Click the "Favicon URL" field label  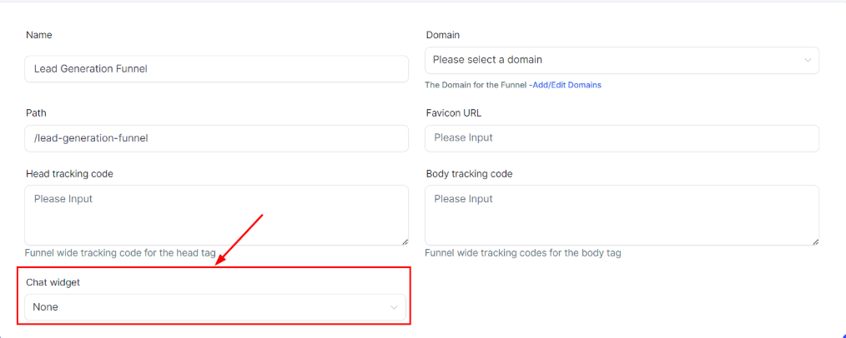[453, 112]
